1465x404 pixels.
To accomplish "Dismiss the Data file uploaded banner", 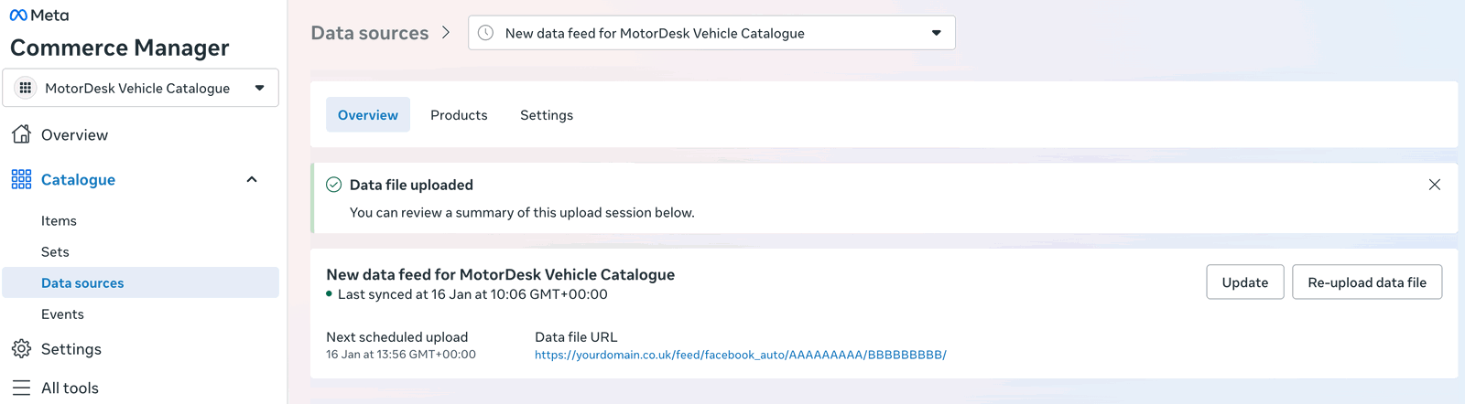I will pyautogui.click(x=1434, y=185).
